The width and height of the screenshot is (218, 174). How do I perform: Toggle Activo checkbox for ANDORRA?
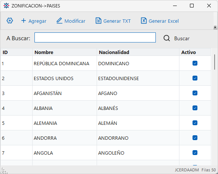pos(195,138)
